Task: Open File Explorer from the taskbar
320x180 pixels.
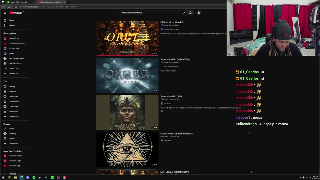Action: tap(15, 177)
